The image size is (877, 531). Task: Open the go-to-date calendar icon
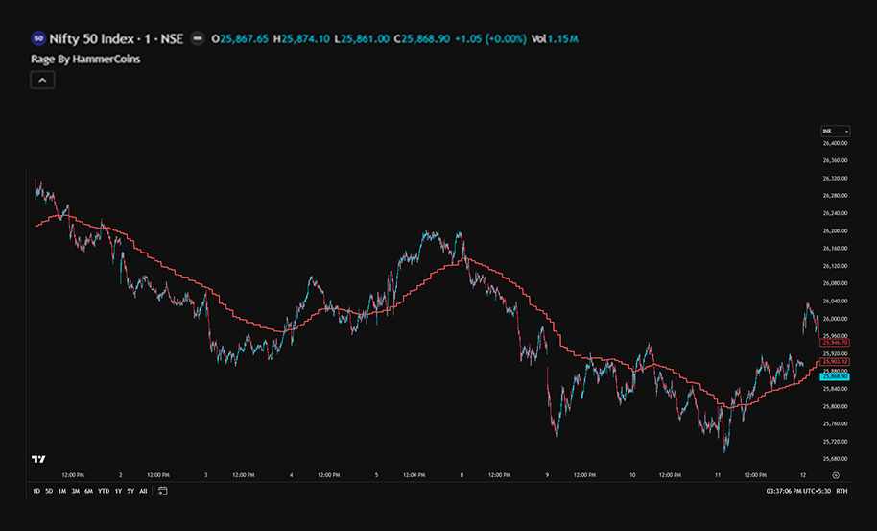[163, 491]
